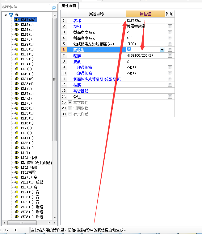The height and width of the screenshot is (234, 202).
Task: Click the gear icon of KL19 (1)
Action: 17,74
